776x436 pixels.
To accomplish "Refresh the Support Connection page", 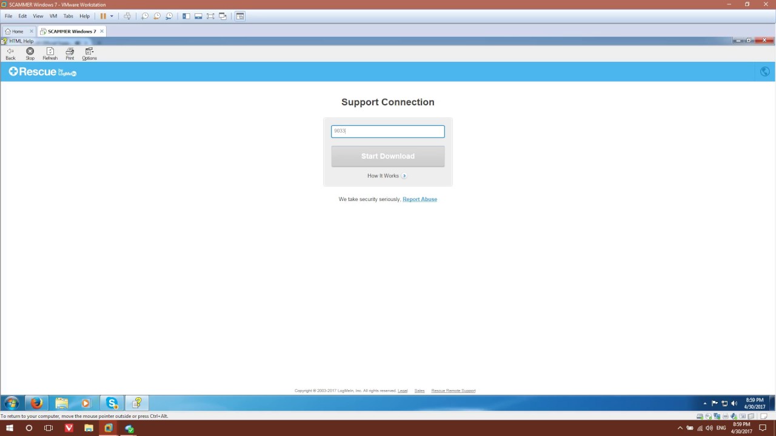I will [50, 54].
